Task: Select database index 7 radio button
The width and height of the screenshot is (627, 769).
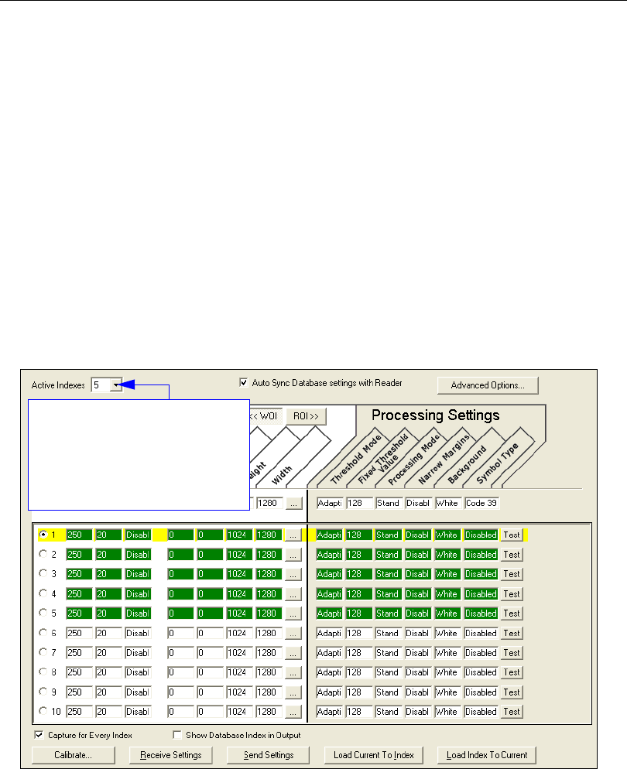Action: pos(43,652)
